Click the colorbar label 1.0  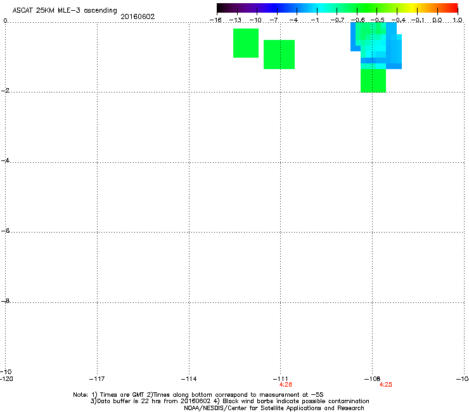(458, 20)
